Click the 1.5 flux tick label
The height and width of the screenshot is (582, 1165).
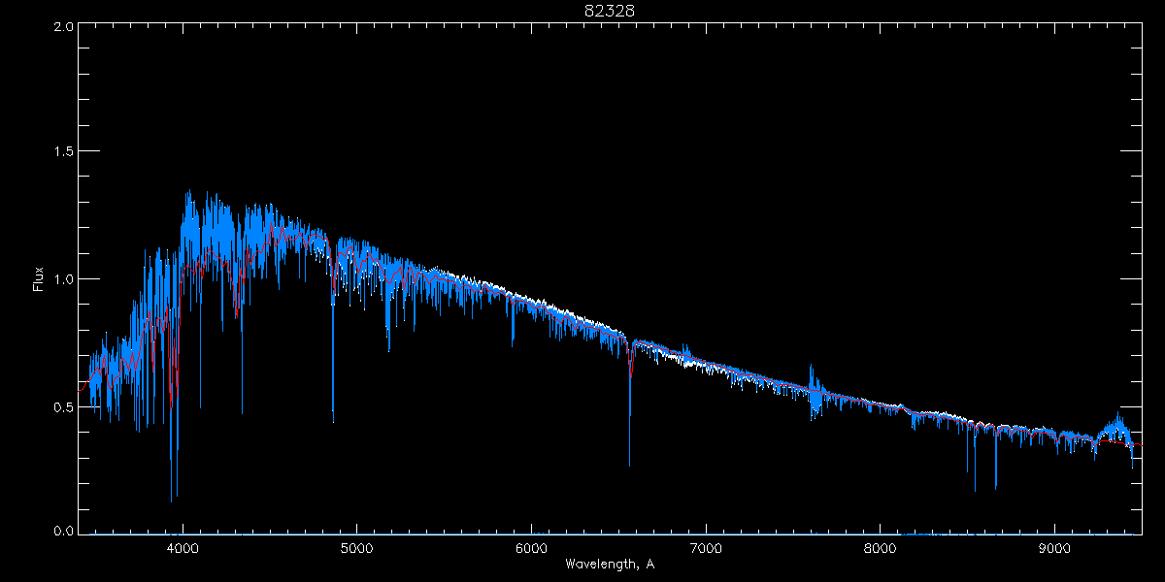[x=63, y=152]
